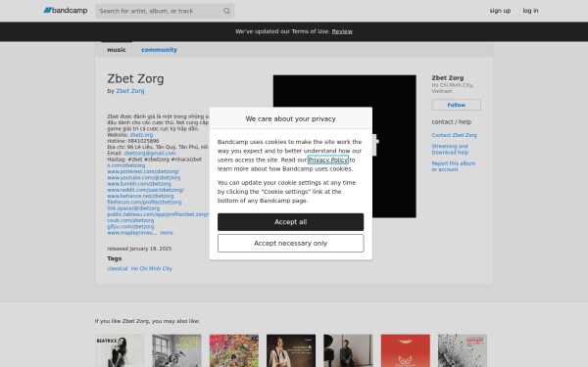Click the search magnifier icon
Image resolution: width=588 pixels, height=367 pixels.
226,11
